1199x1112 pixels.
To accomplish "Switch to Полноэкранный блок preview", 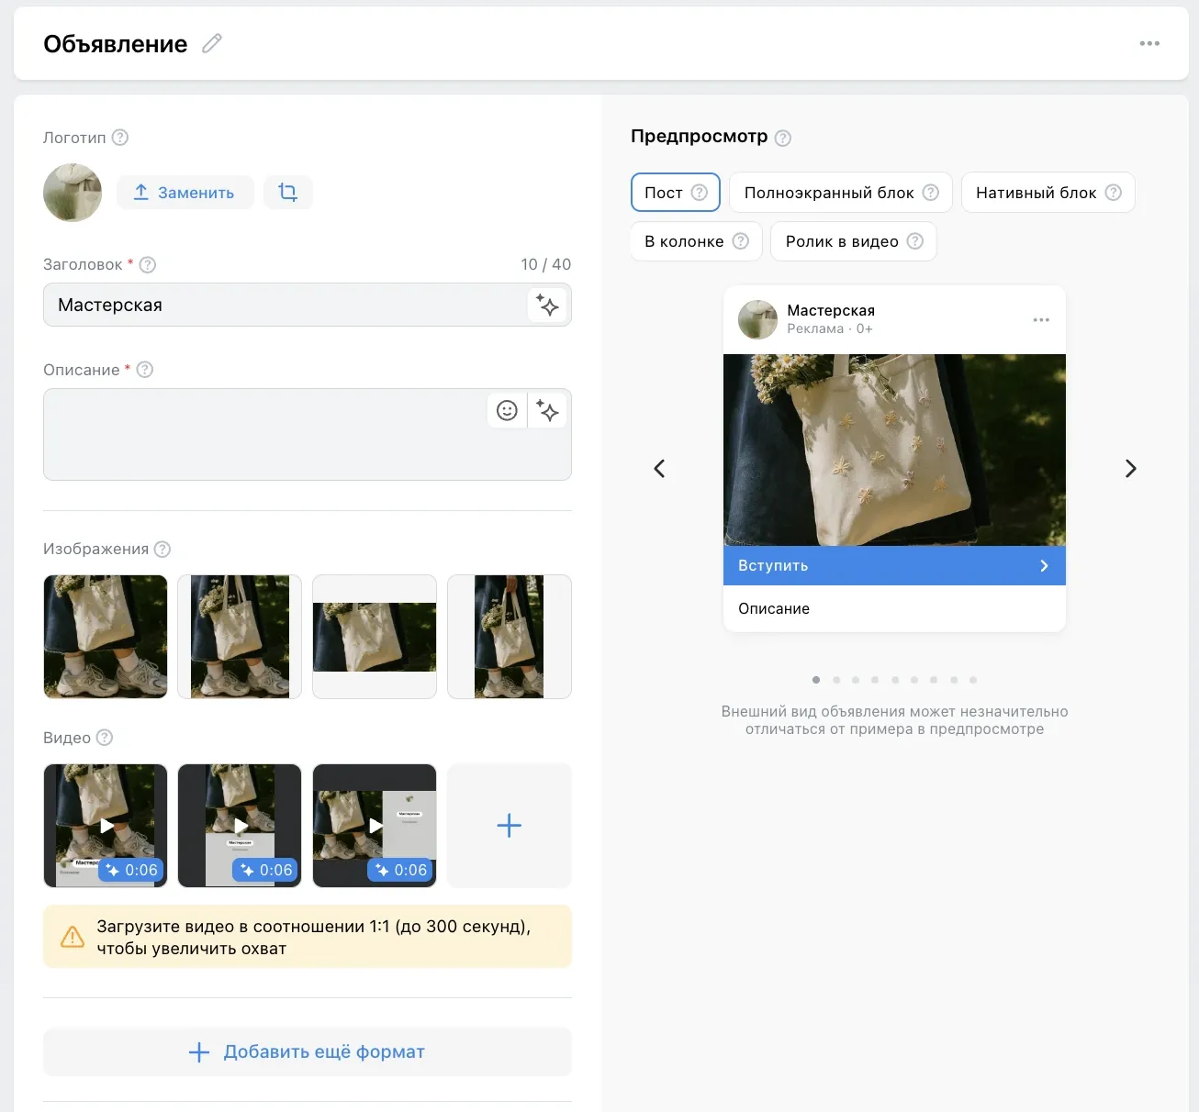I will click(841, 193).
